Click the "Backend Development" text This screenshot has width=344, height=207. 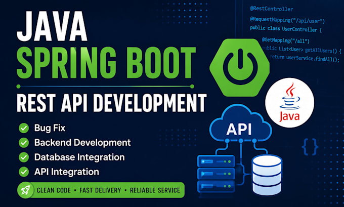point(82,143)
